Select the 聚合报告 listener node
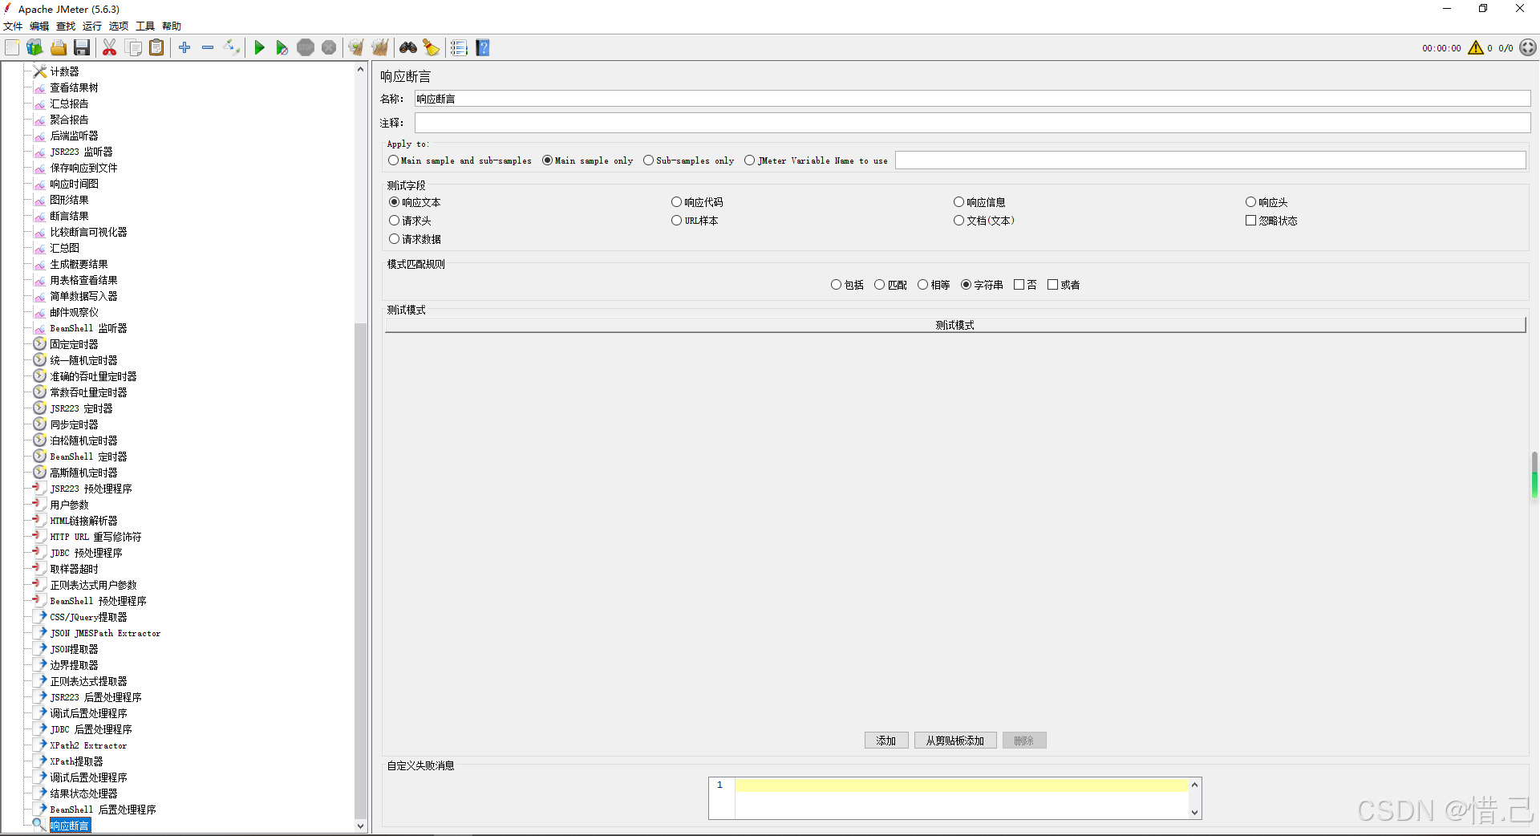1540x836 pixels. [x=69, y=120]
